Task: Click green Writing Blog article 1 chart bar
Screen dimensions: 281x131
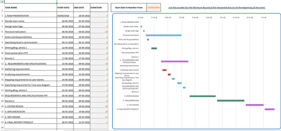Action: (x=154, y=48)
